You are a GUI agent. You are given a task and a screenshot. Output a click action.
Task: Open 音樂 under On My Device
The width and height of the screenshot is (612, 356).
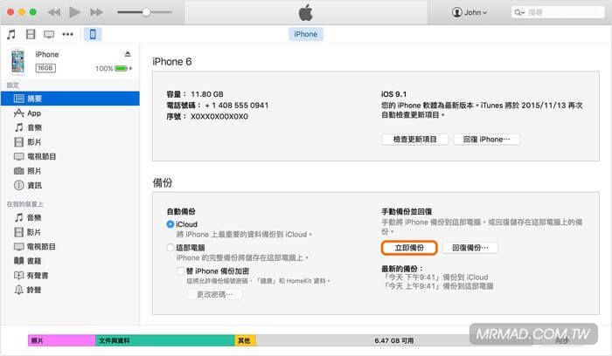pyautogui.click(x=70, y=218)
